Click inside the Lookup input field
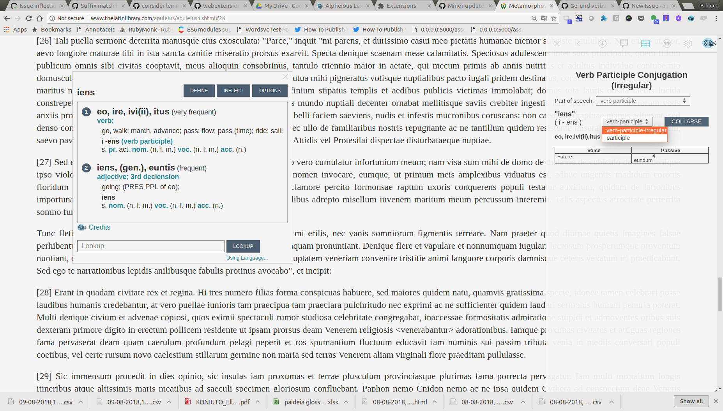This screenshot has width=723, height=411. tap(150, 246)
